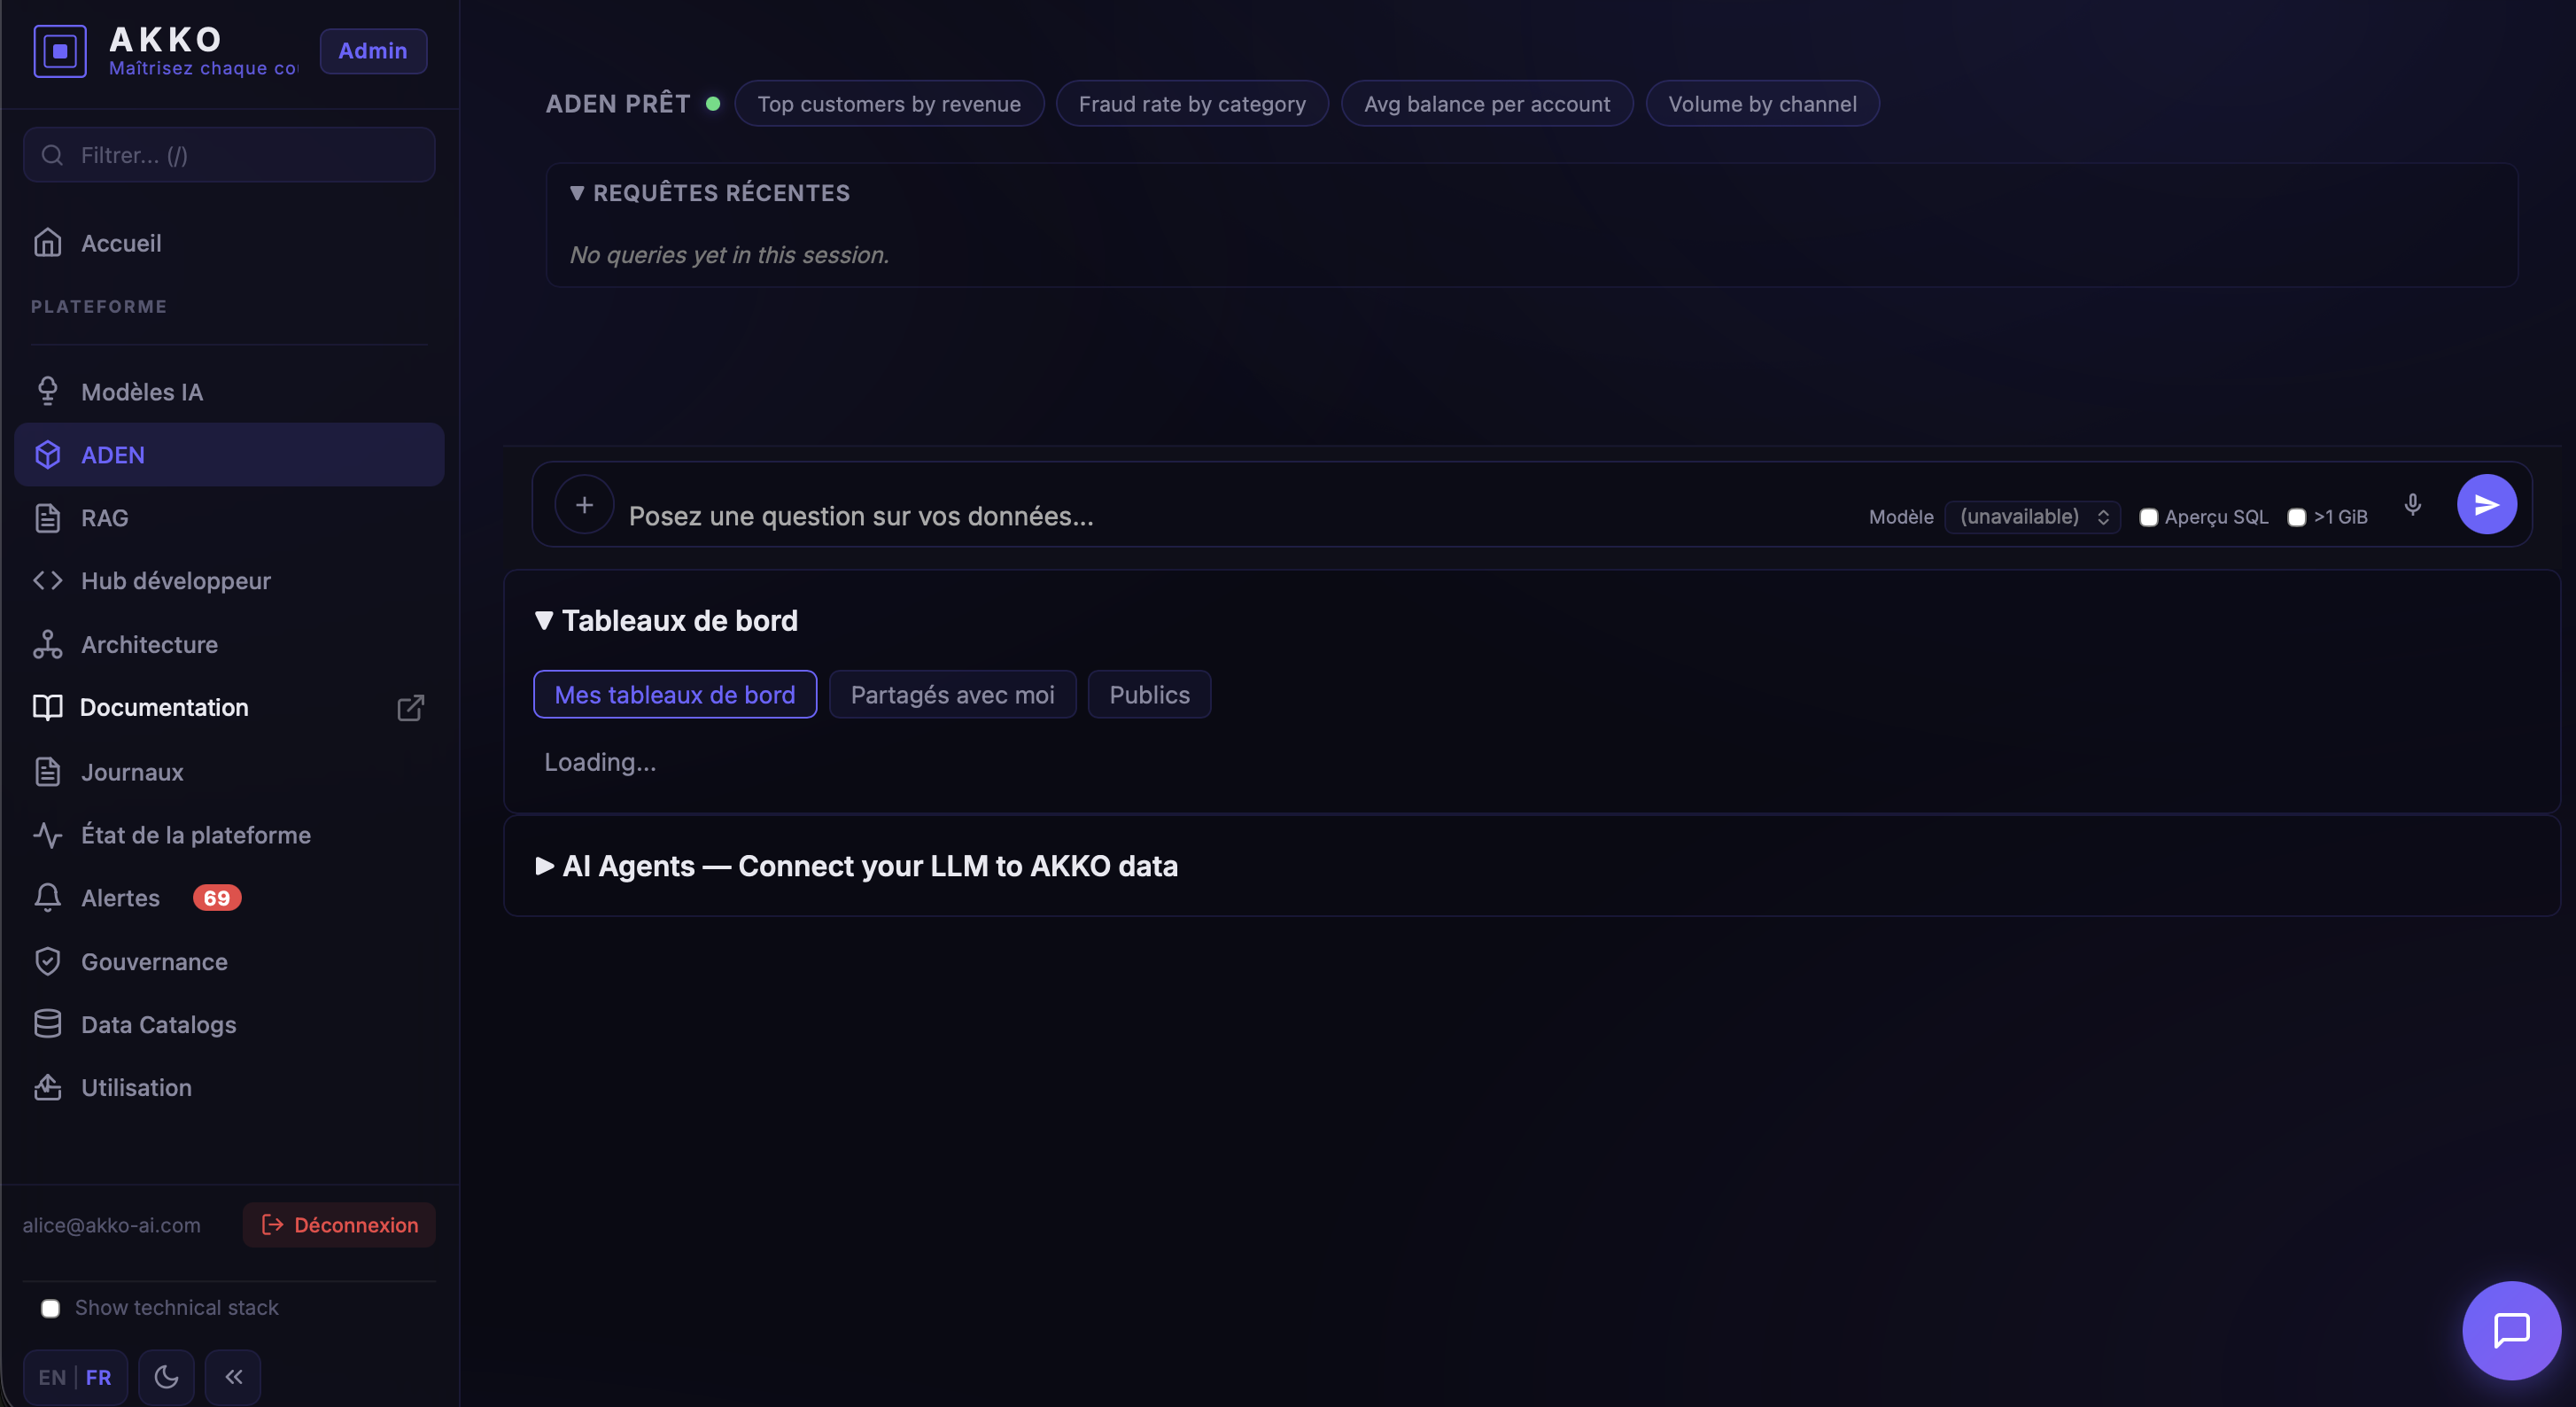Click the Alertes bell icon

47,898
